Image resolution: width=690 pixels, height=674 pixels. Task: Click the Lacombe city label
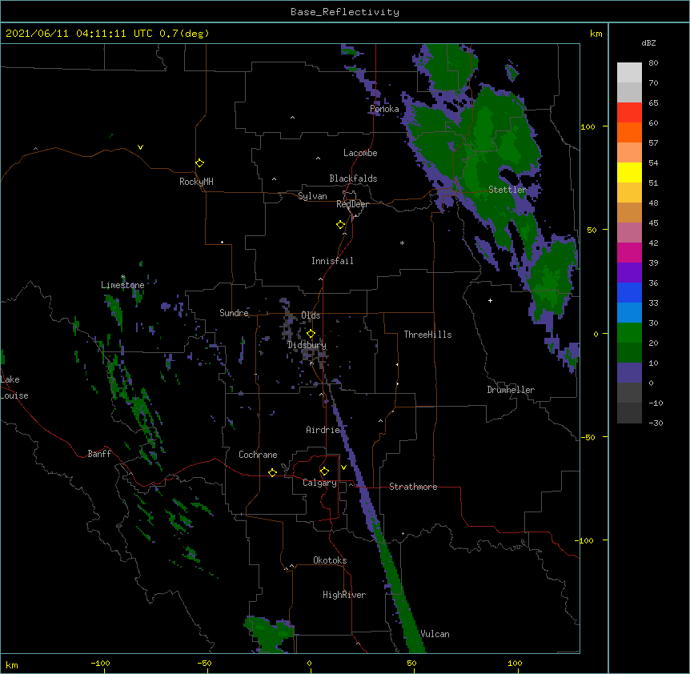360,153
